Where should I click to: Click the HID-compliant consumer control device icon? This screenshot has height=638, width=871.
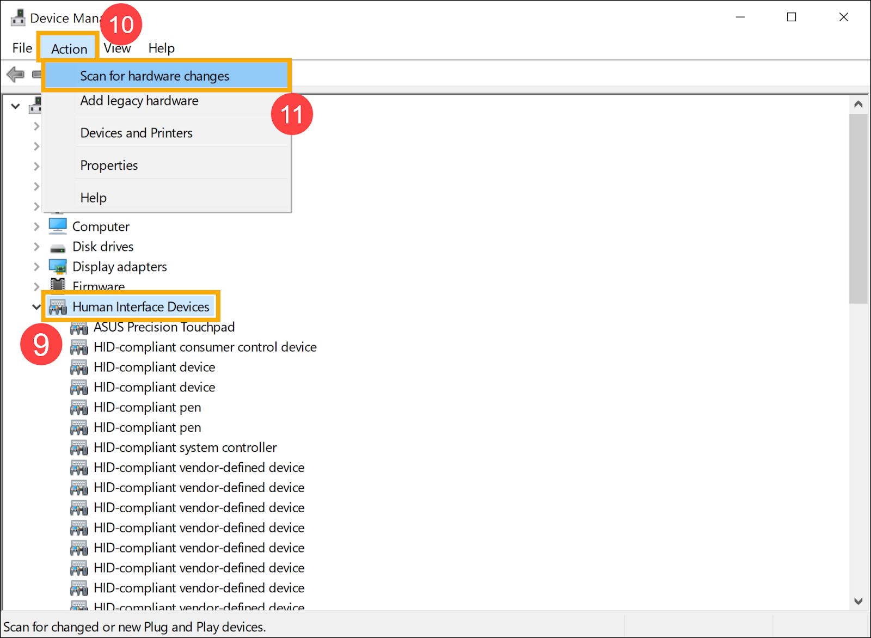pos(79,347)
